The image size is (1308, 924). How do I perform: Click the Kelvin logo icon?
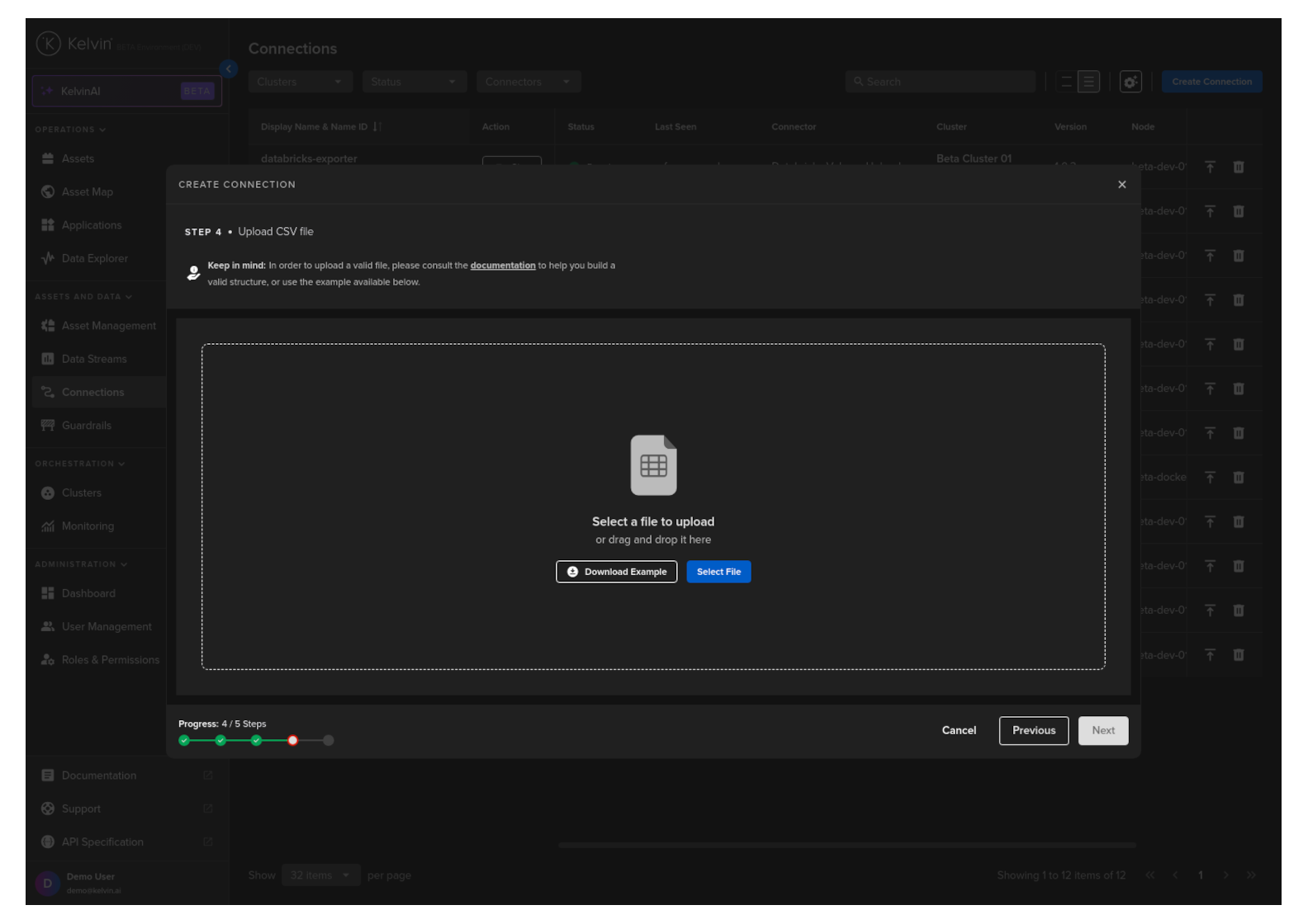pyautogui.click(x=49, y=44)
